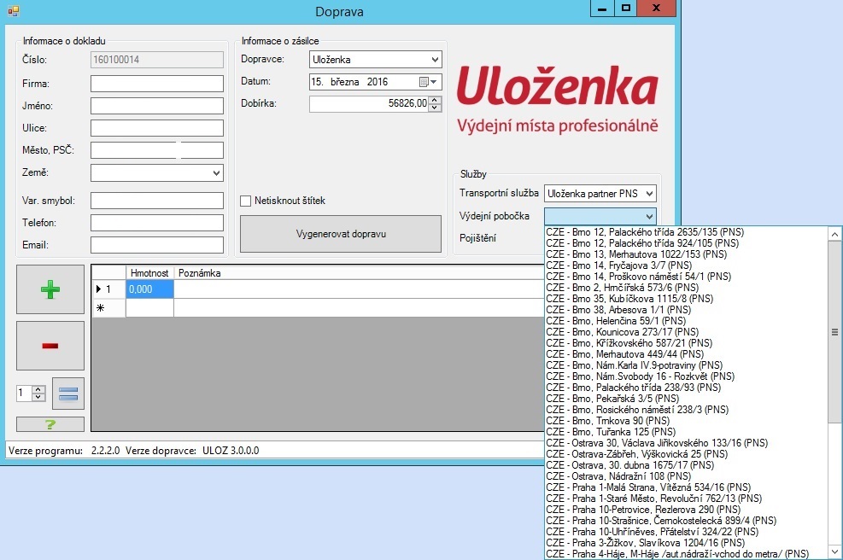Click into the Email input field
The height and width of the screenshot is (560, 843).
pyautogui.click(x=157, y=245)
